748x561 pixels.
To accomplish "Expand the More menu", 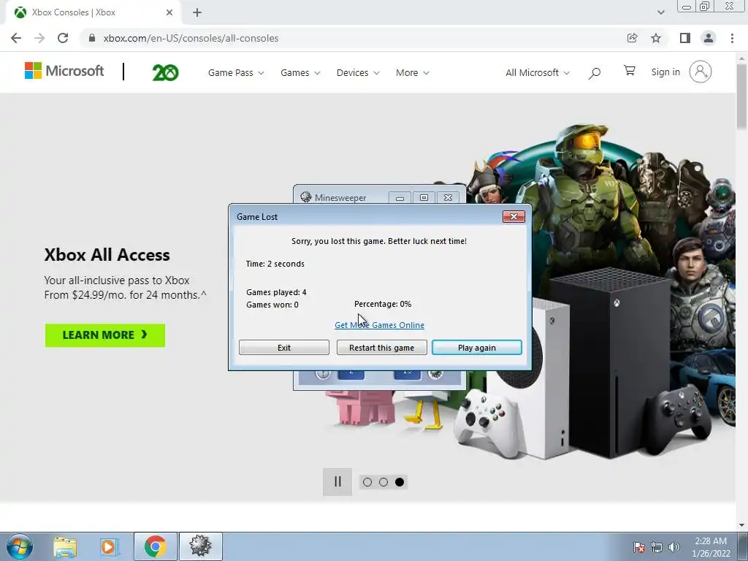I will coord(412,72).
